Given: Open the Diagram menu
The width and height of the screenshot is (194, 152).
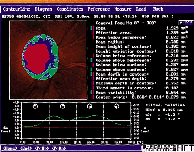Looking at the screenshot, I should click(x=43, y=9).
